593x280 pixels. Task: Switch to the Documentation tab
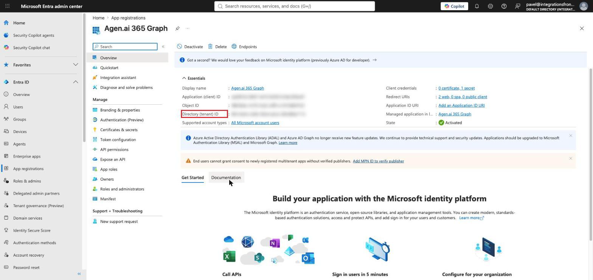coord(226,178)
